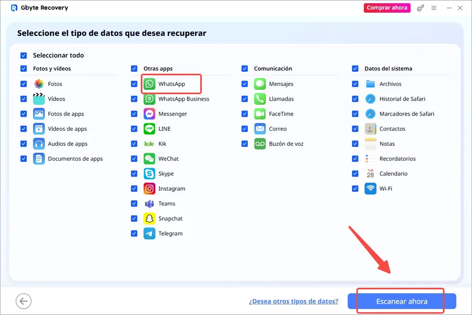
Task: Click the Messenger icon
Action: [x=149, y=114]
